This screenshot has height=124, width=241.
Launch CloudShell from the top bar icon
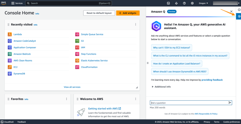(168, 3)
